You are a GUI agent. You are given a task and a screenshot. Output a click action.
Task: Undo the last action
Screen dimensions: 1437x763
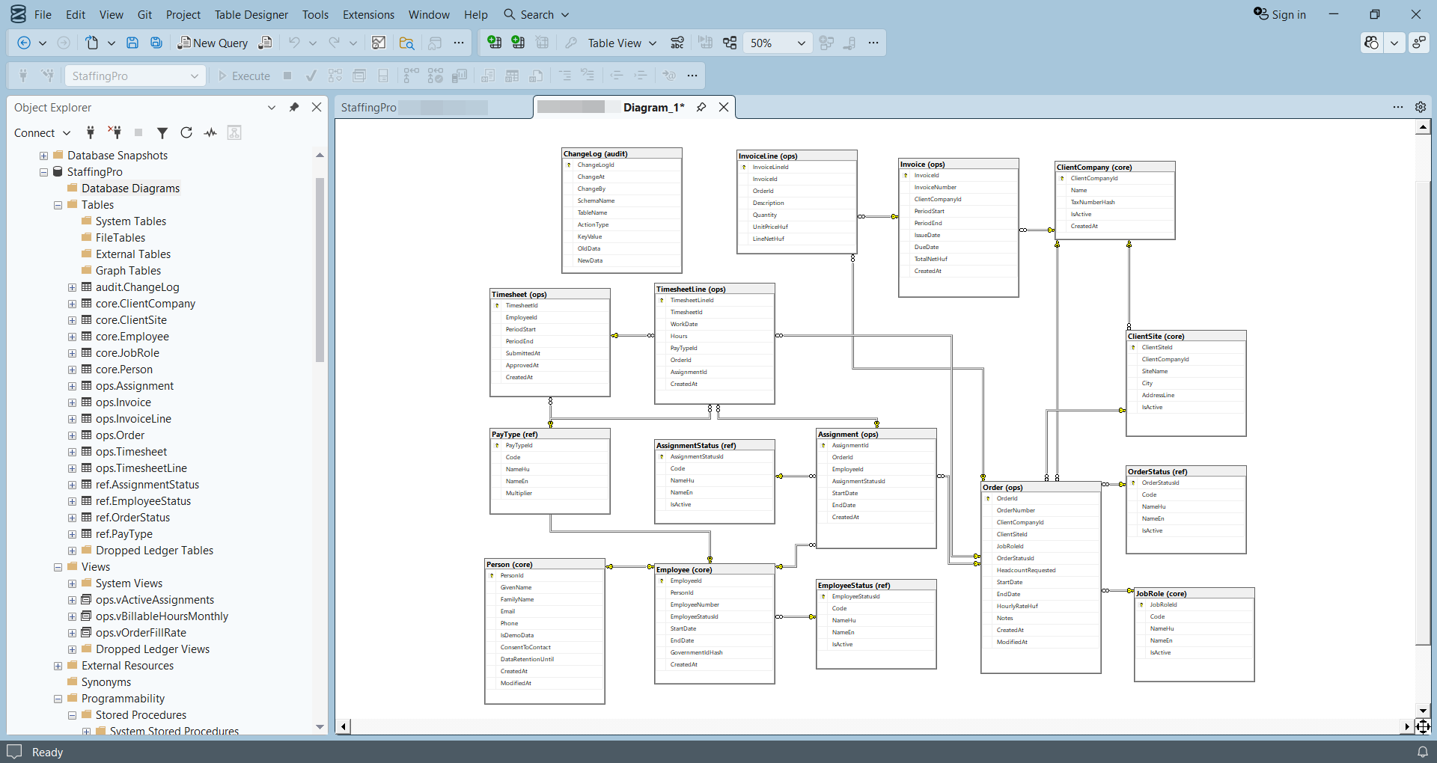pos(294,43)
